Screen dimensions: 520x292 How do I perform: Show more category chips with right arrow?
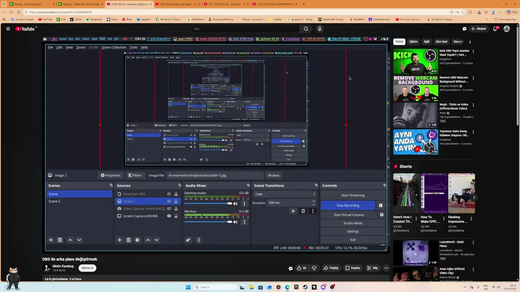click(x=470, y=42)
